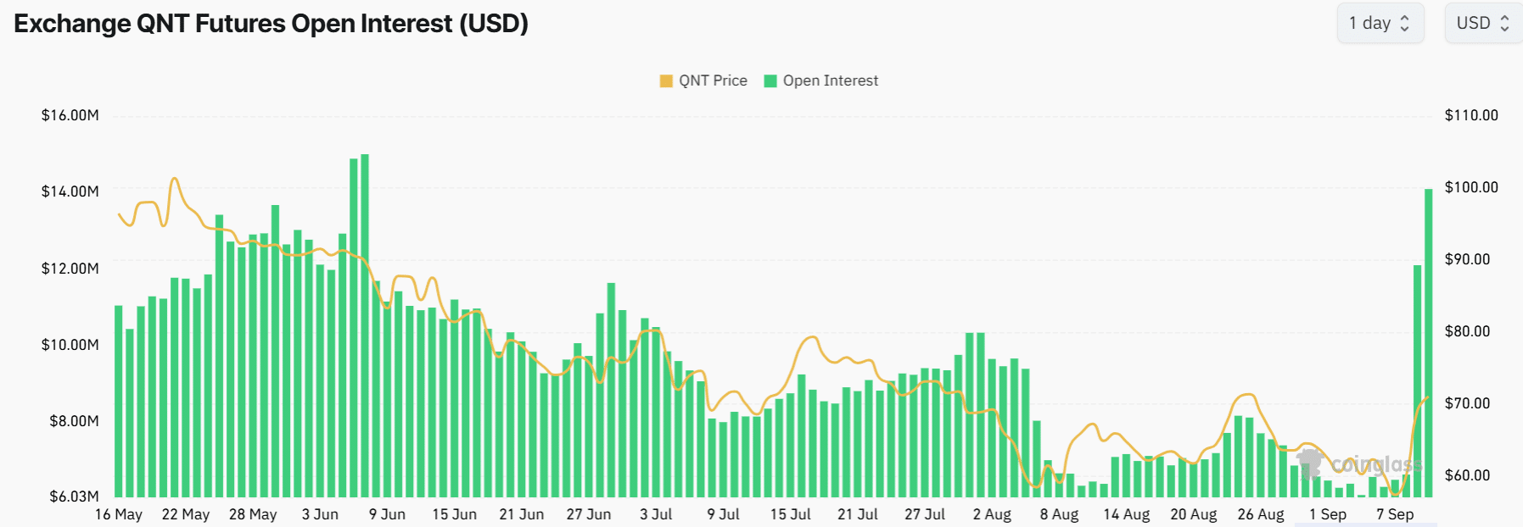Open the 1 day interval dropdown
Image resolution: width=1523 pixels, height=527 pixels.
point(1380,23)
